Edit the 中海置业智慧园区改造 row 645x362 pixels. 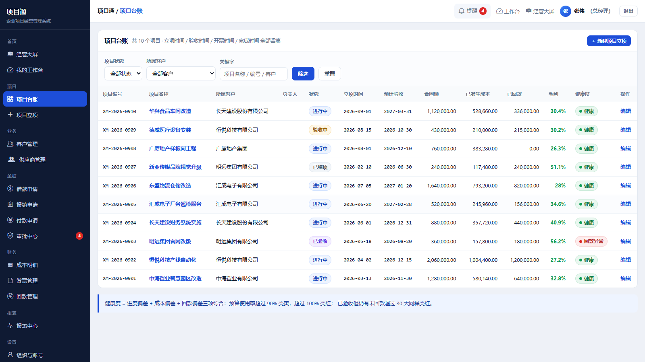coord(626,278)
